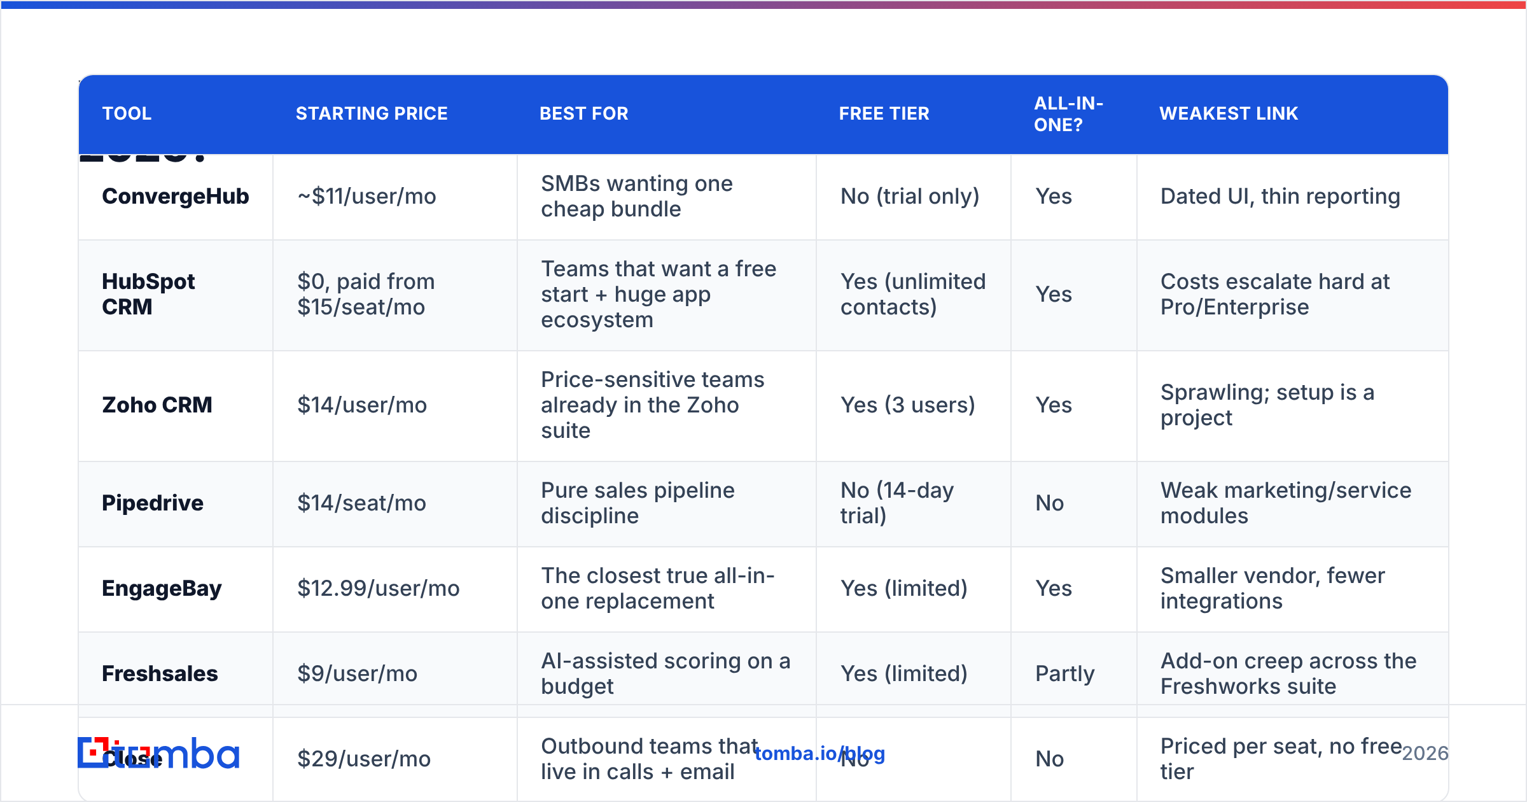Select the FREE TIER column header

884,114
